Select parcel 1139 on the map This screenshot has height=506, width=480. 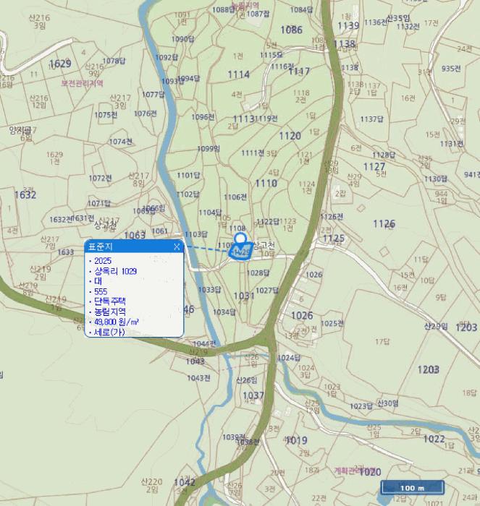348,25
